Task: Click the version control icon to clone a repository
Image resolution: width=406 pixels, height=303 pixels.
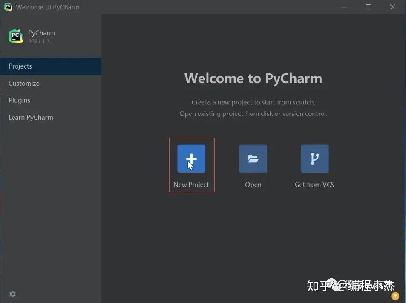Action: point(314,158)
